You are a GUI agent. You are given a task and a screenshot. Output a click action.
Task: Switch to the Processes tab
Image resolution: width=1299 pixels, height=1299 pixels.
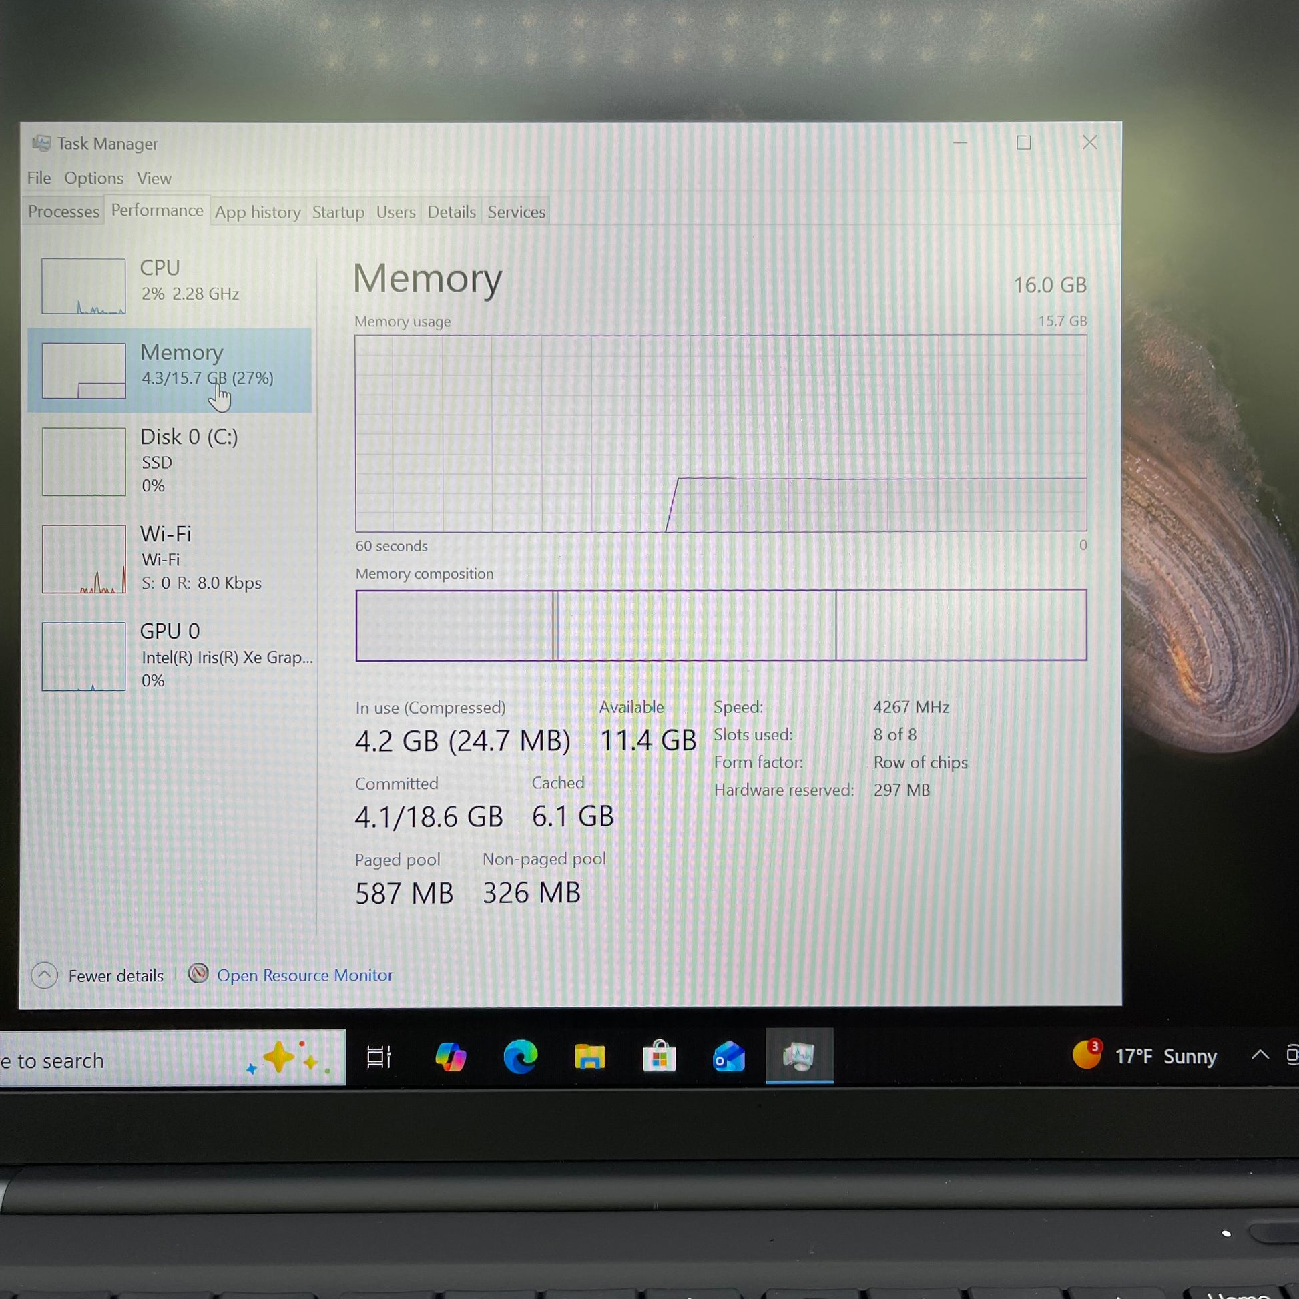tap(63, 212)
